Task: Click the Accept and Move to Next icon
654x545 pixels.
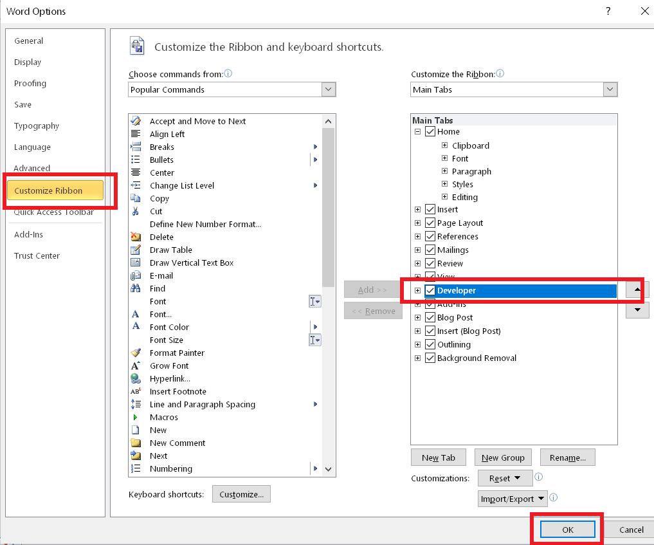Action: pyautogui.click(x=136, y=121)
